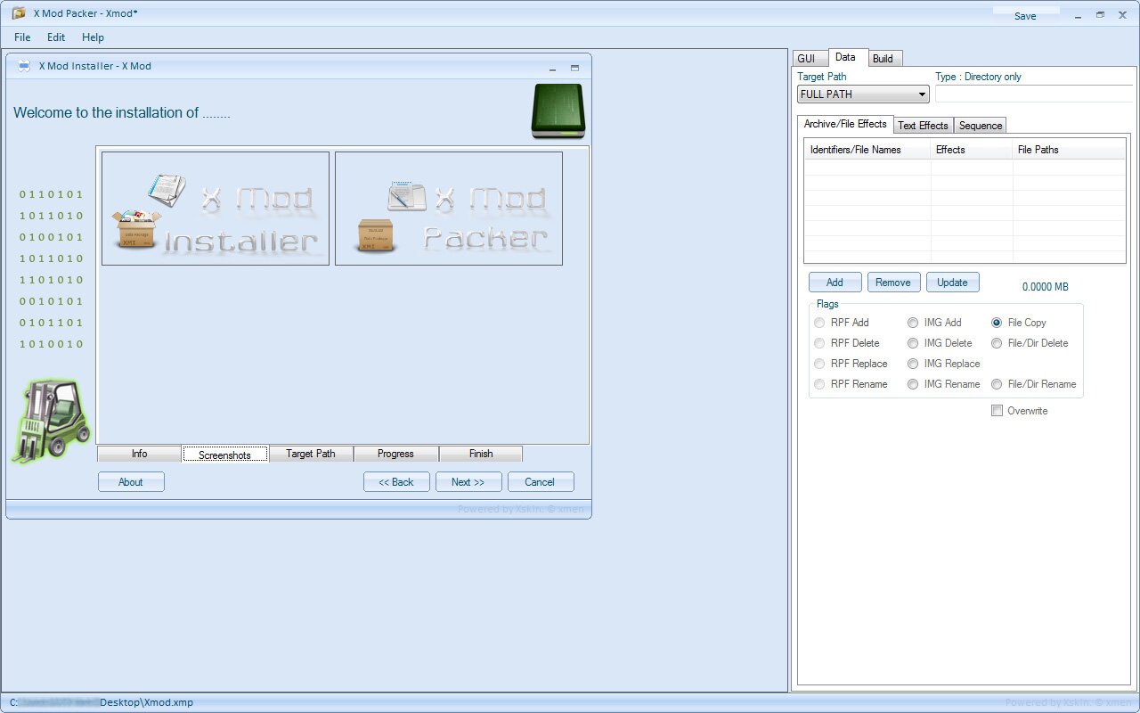Select the X Mod Packer screenshot thumbnail
Image resolution: width=1140 pixels, height=713 pixels.
coord(449,209)
